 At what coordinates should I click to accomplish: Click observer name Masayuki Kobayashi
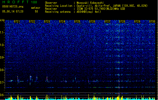(90, 3)
